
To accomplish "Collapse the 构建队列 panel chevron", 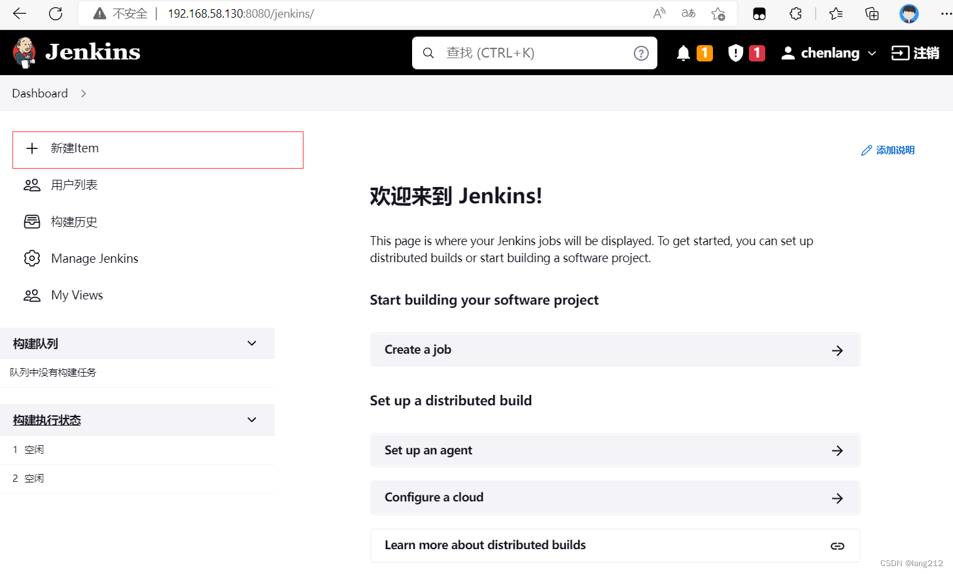I will 252,343.
